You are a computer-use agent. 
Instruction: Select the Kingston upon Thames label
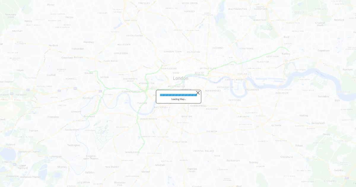91,157
